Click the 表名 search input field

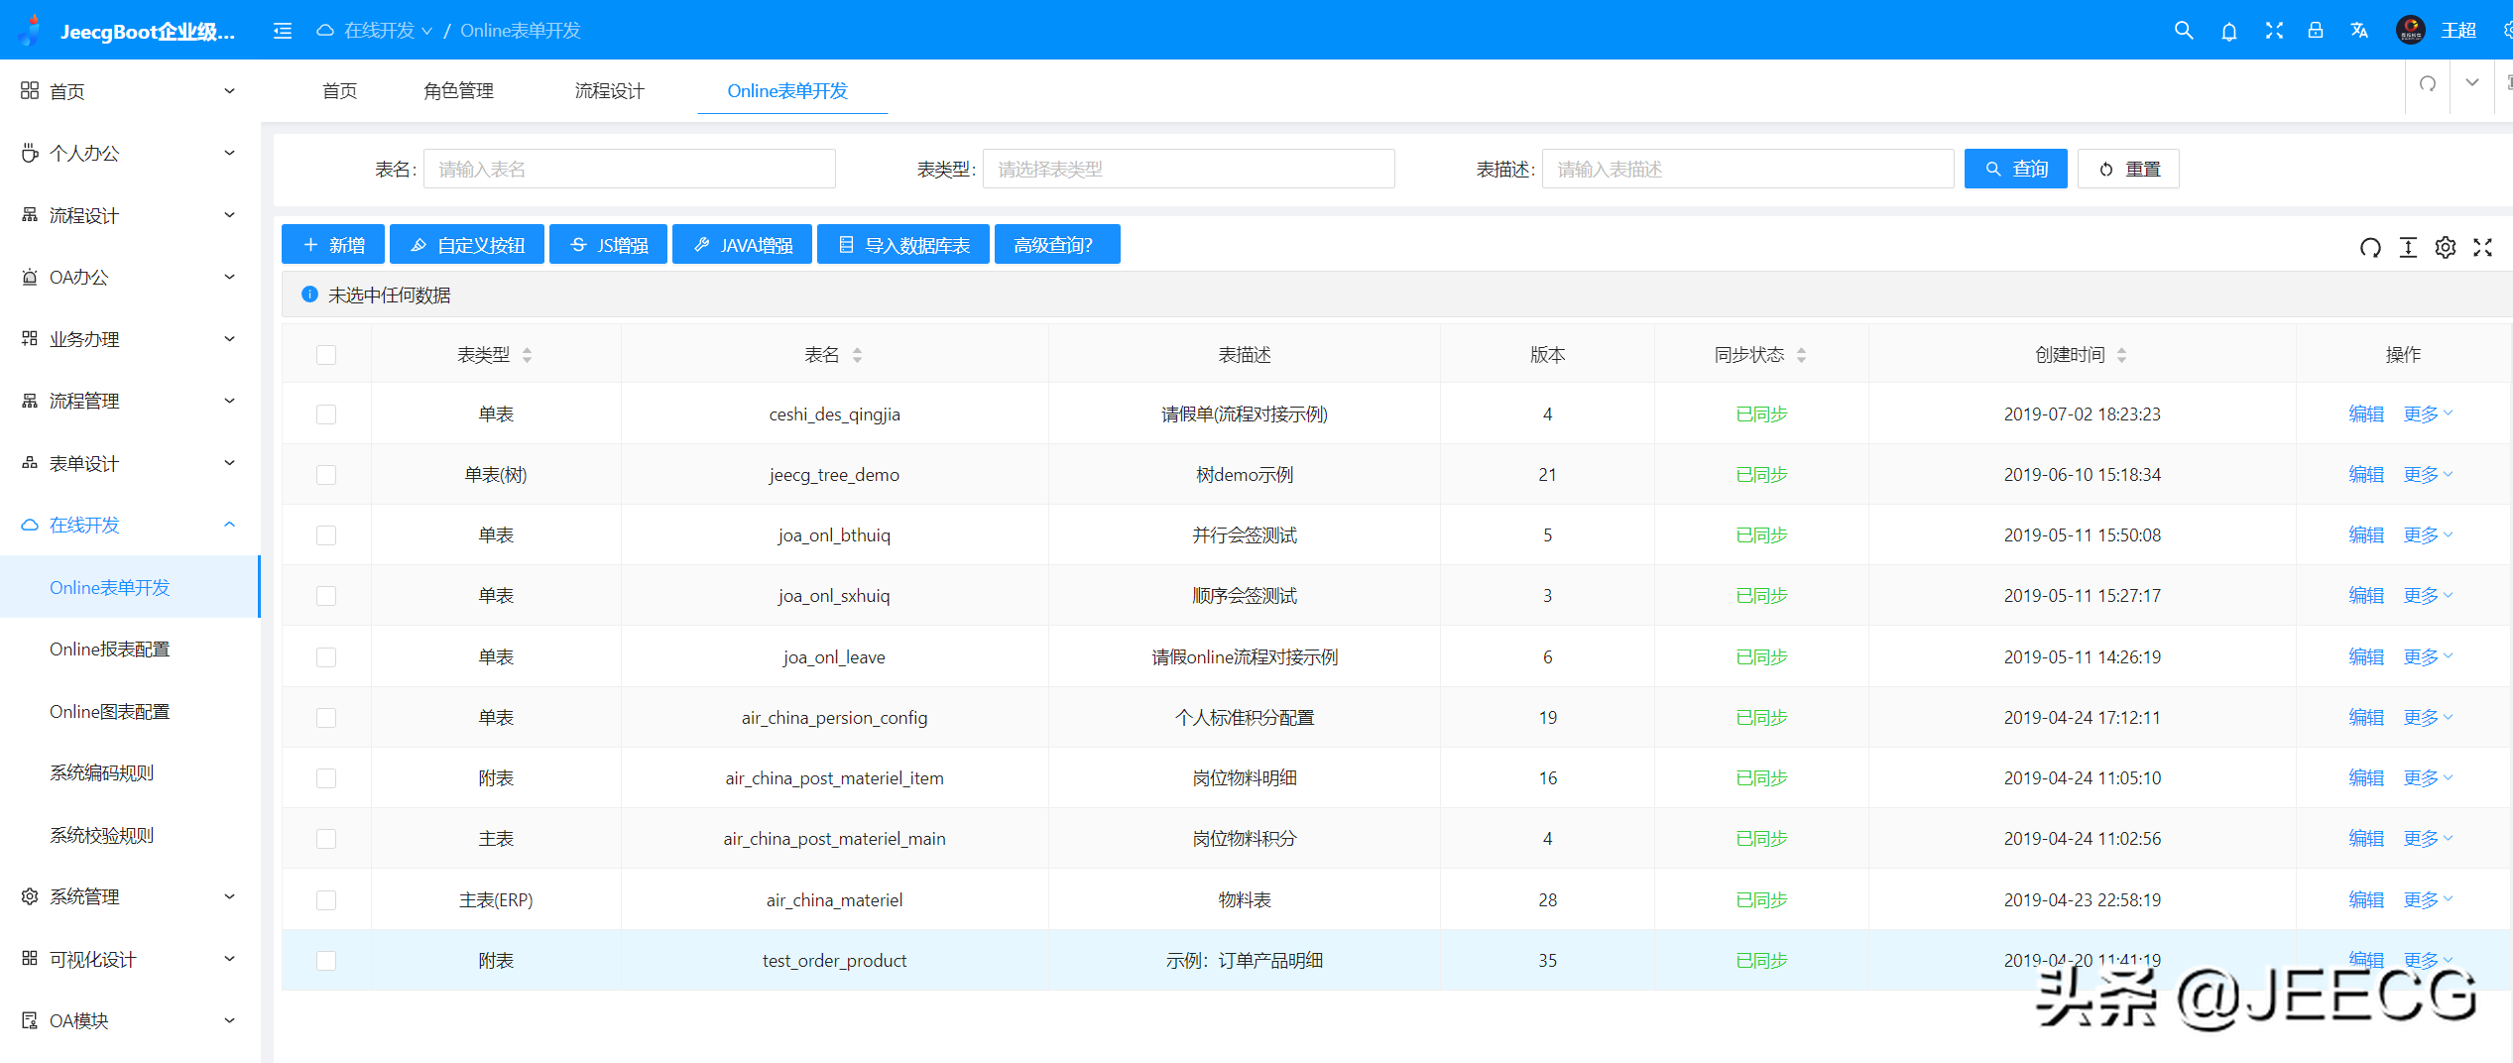click(x=629, y=169)
